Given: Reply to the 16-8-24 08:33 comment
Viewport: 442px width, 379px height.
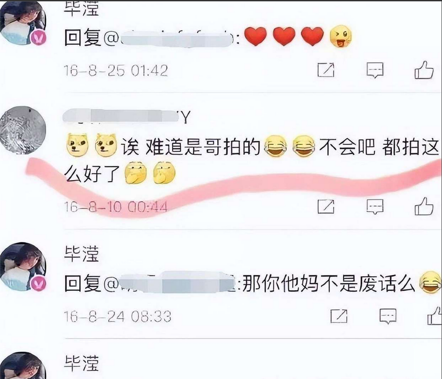Looking at the screenshot, I should (388, 316).
